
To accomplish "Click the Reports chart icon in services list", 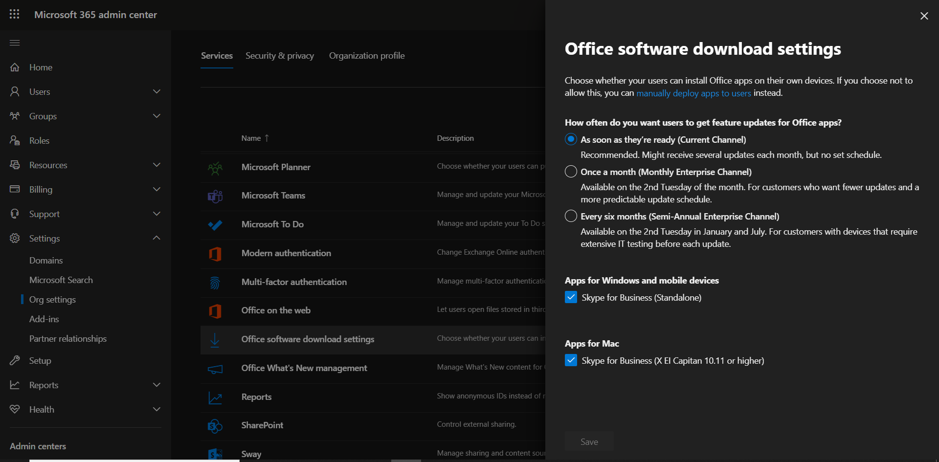I will [x=215, y=397].
